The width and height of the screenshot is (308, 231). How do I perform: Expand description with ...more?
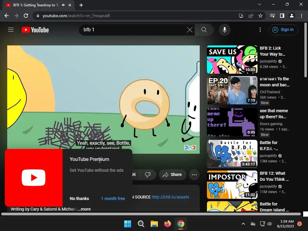click(84, 209)
